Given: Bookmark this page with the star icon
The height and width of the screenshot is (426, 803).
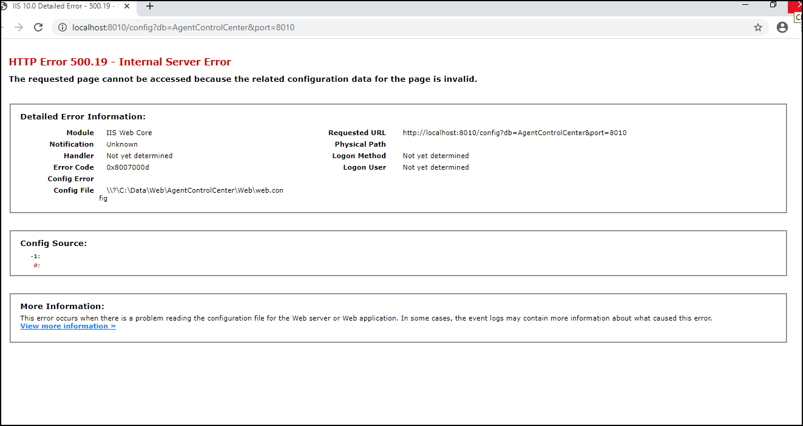Looking at the screenshot, I should tap(757, 27).
